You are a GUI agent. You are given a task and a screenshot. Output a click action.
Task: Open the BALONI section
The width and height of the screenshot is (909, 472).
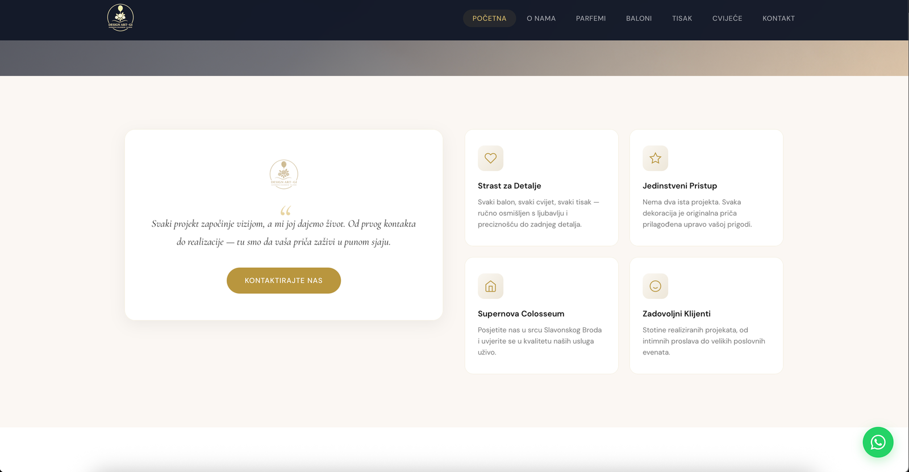639,18
